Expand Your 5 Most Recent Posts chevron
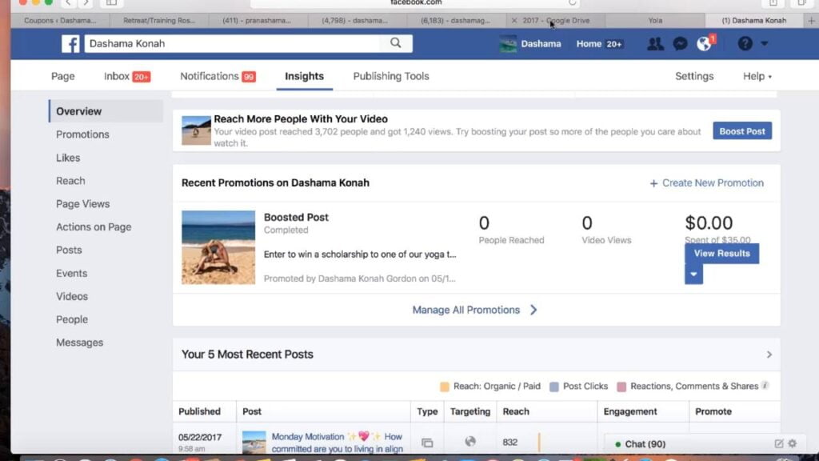The width and height of the screenshot is (819, 461). pos(769,355)
